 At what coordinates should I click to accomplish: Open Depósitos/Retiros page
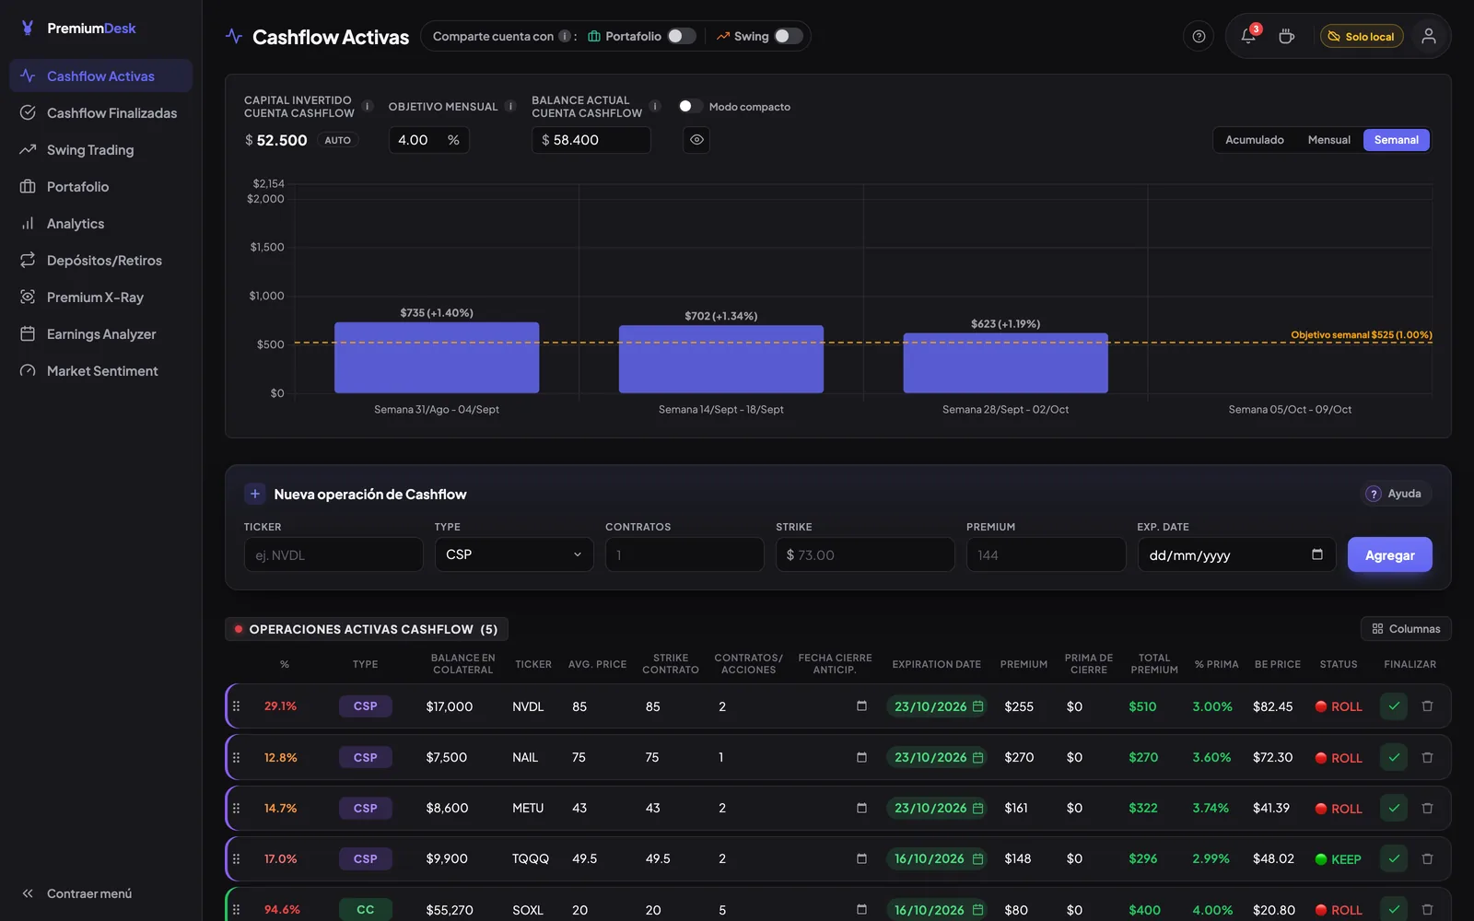point(100,261)
